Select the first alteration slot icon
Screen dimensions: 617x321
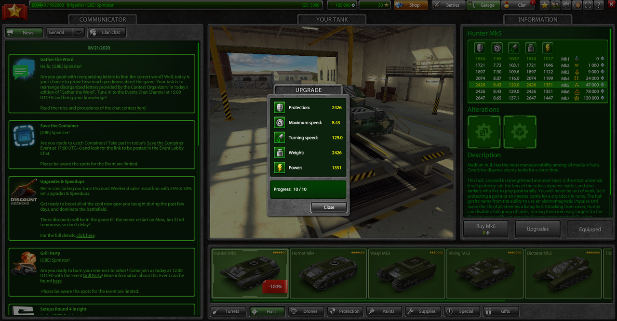484,132
